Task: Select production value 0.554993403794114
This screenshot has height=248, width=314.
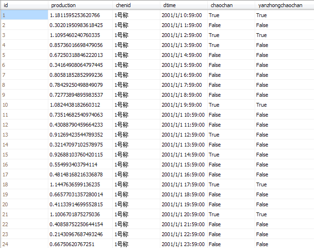Action: coord(74,165)
